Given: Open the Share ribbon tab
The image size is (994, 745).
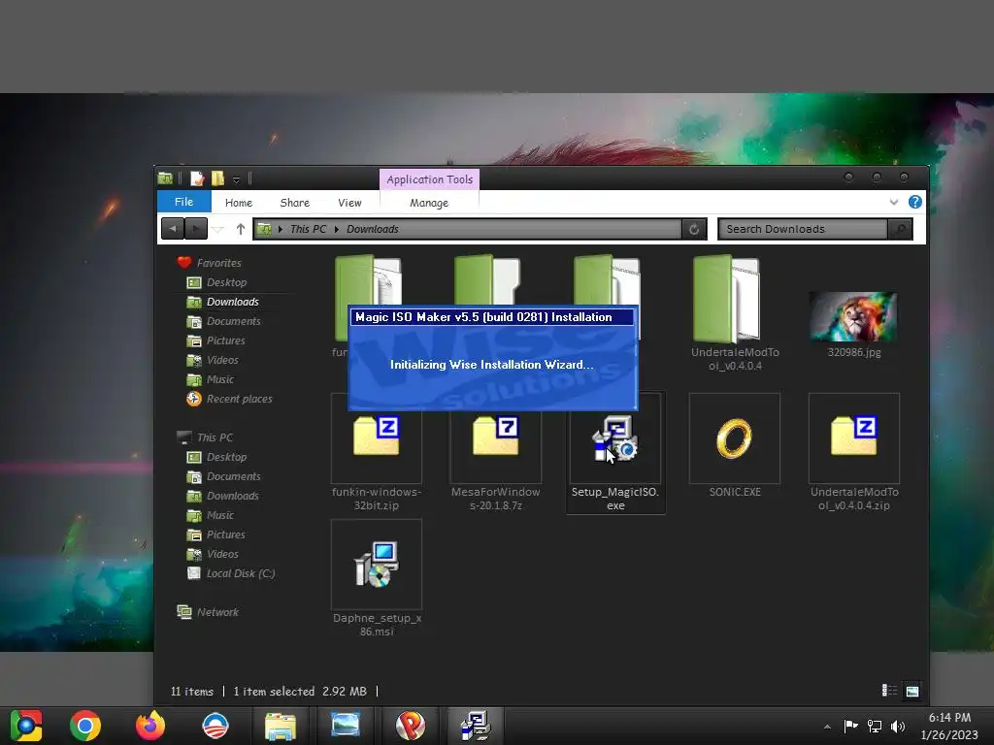Looking at the screenshot, I should pyautogui.click(x=295, y=203).
